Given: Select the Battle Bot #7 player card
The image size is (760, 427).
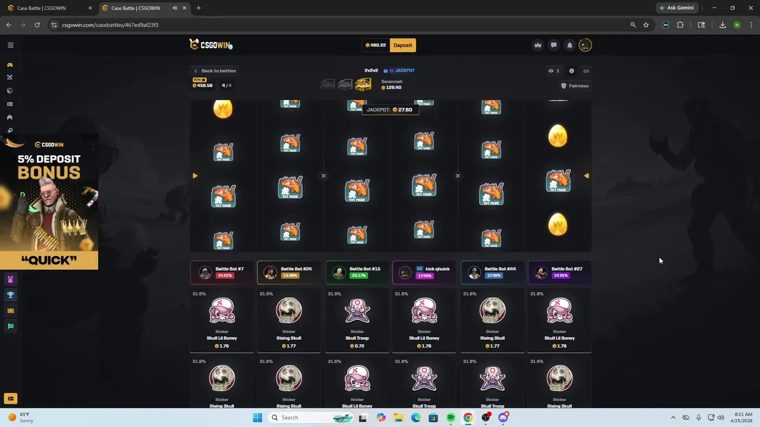Looking at the screenshot, I should (222, 272).
